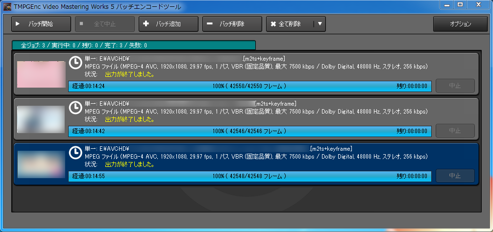Click the progress bar showing 42546/42546 フレーム

click(249, 131)
